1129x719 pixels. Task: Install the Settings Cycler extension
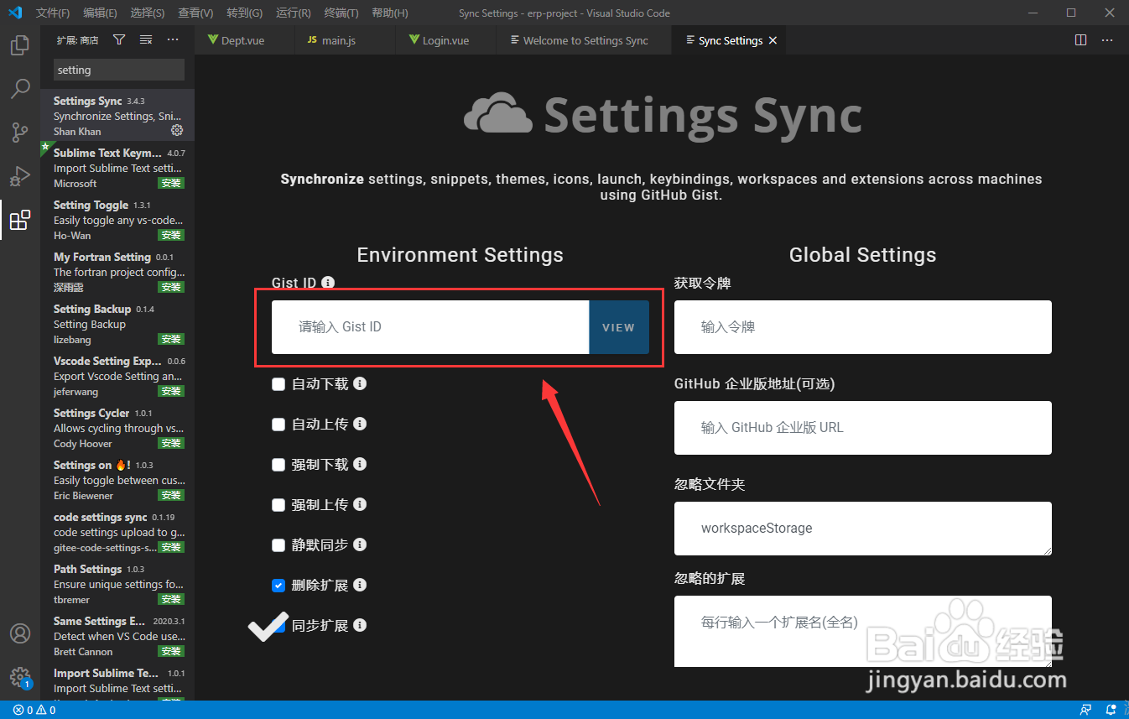click(x=171, y=443)
